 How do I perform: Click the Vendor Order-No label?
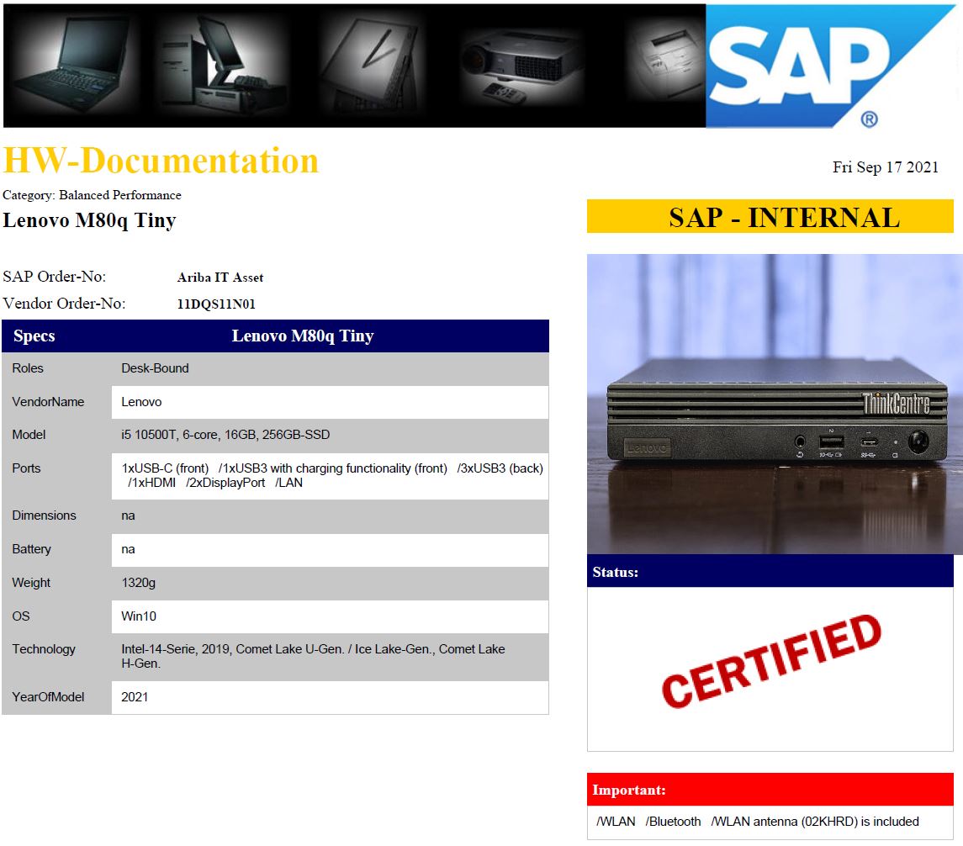[64, 304]
